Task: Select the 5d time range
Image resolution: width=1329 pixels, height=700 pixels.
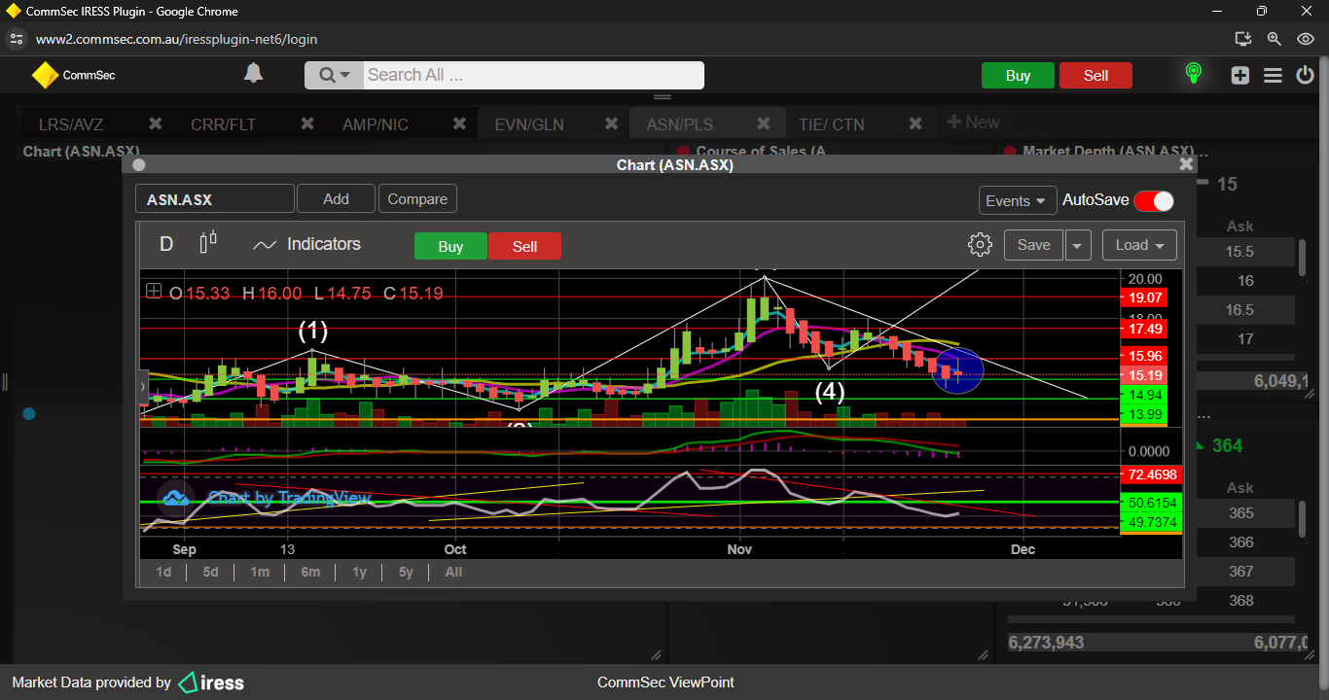Action: coord(210,572)
